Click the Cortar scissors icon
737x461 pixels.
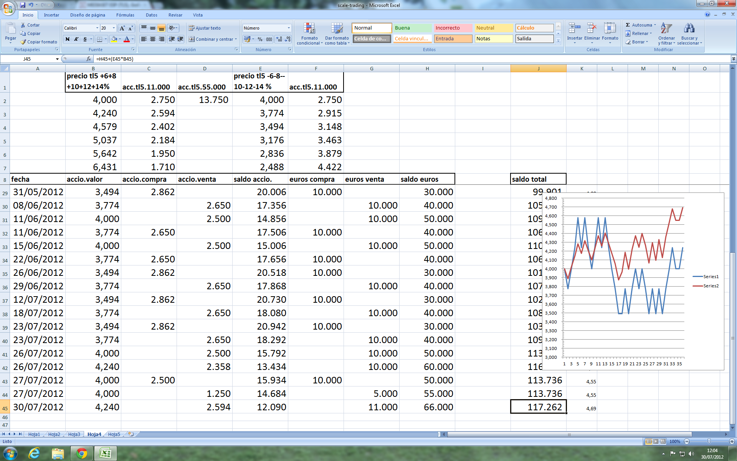pos(23,25)
